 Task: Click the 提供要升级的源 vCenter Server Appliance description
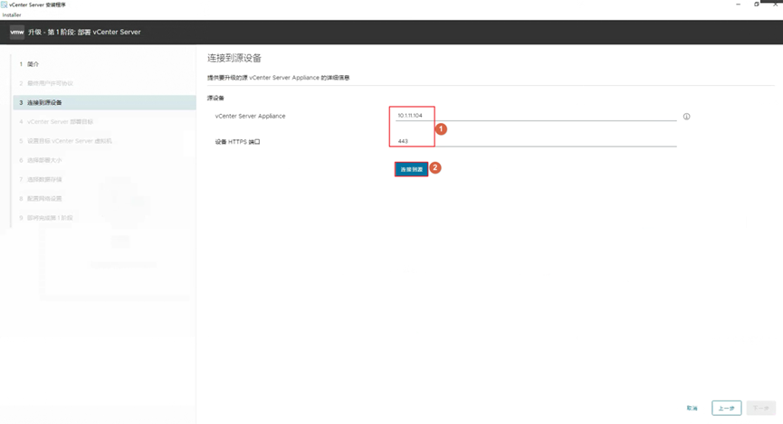click(278, 78)
